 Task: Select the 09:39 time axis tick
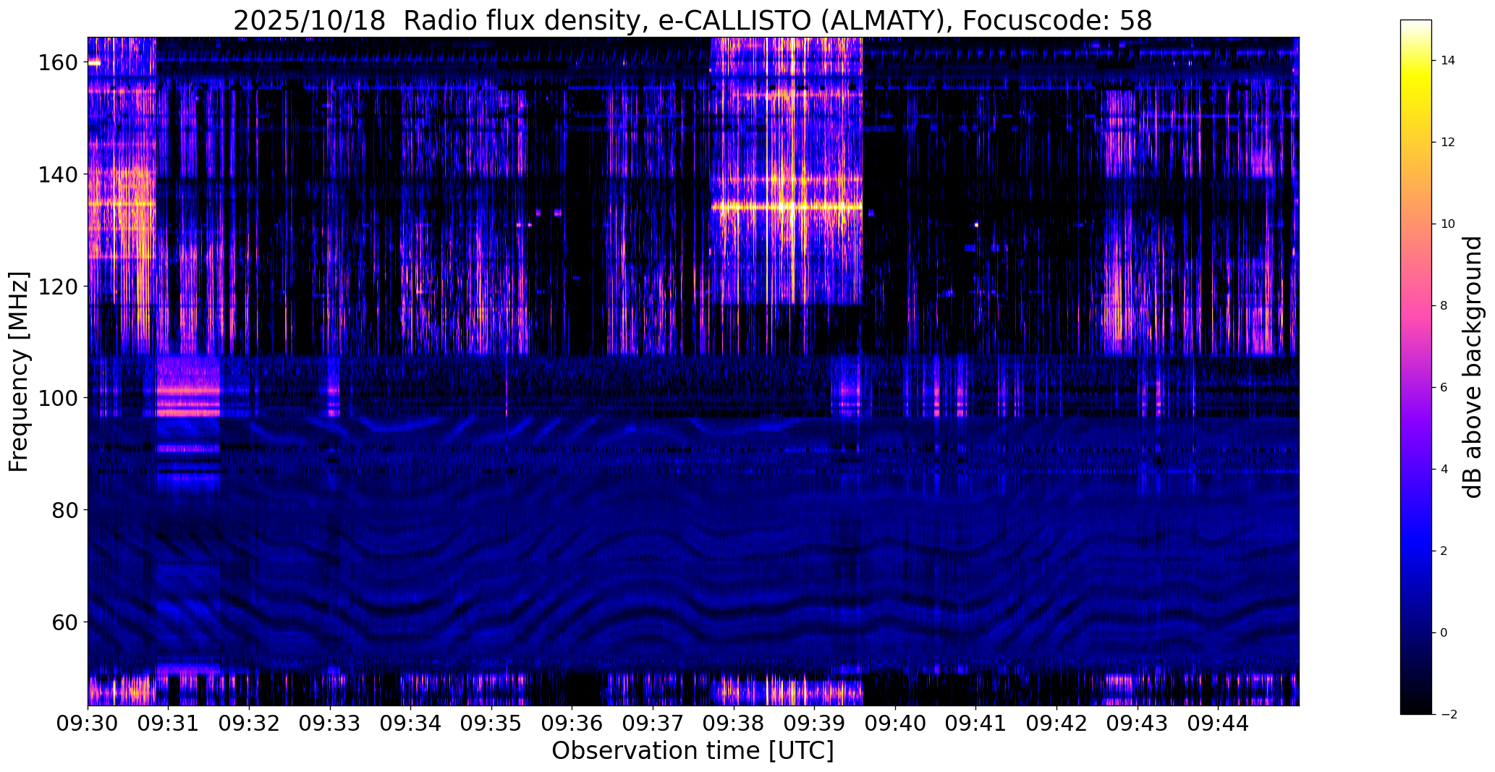[814, 723]
